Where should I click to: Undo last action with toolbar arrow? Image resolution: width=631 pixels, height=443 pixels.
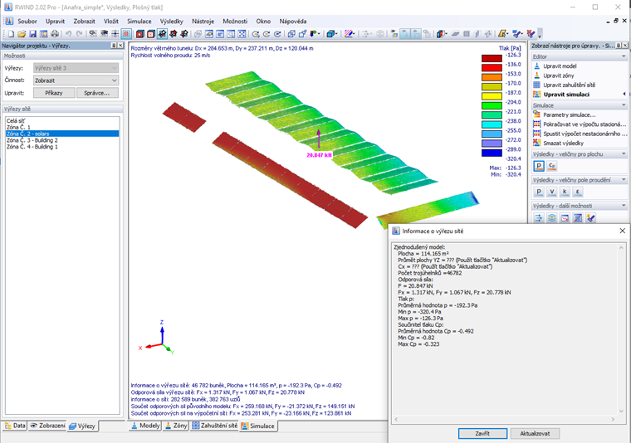tap(68, 34)
